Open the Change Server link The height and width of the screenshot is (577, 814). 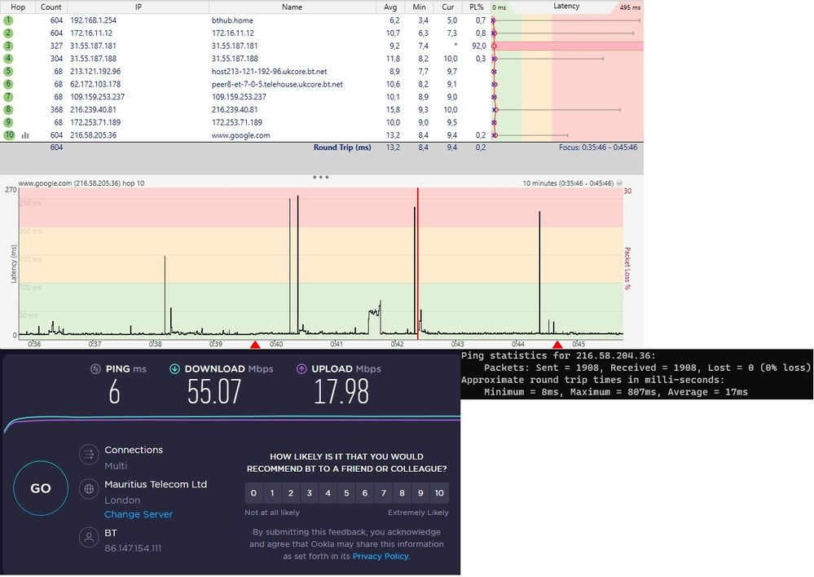point(139,514)
